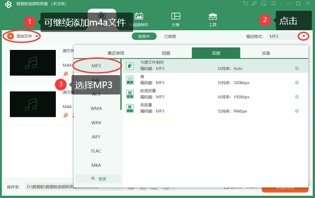
Task: Choose the 低质量 96kbps preset
Action: coord(216,108)
